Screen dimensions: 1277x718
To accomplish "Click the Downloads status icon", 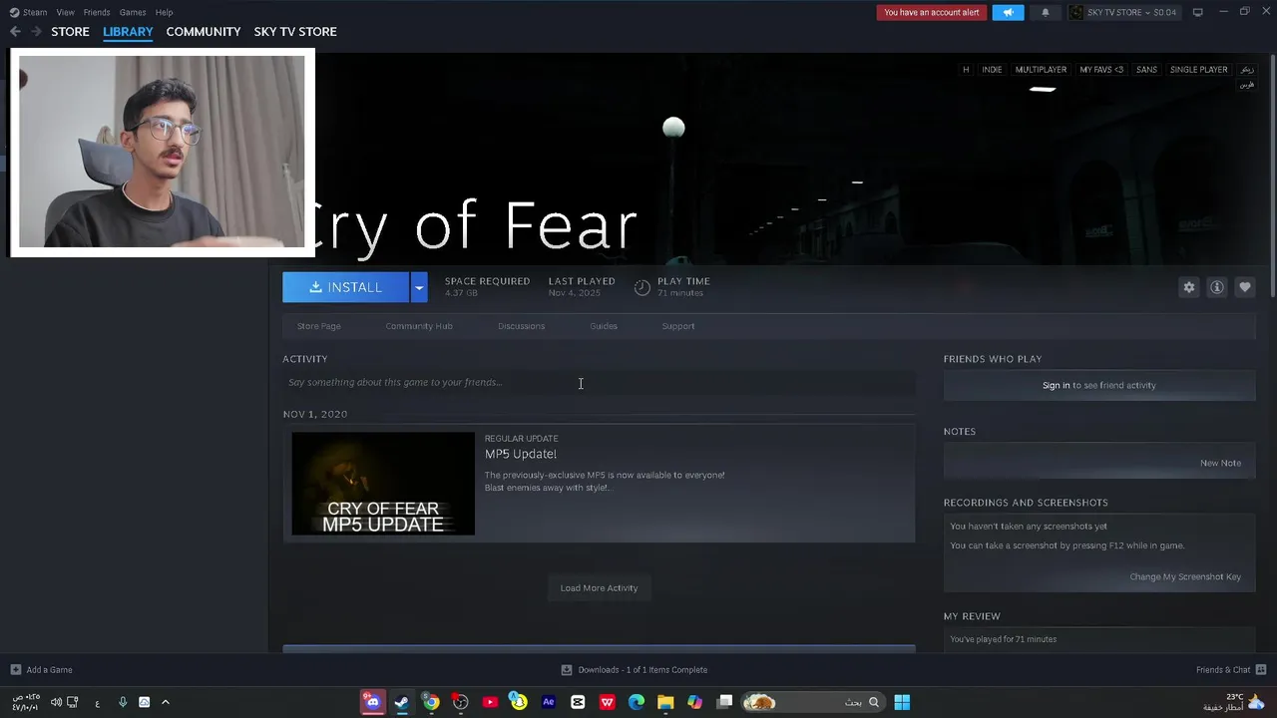I will pyautogui.click(x=567, y=670).
